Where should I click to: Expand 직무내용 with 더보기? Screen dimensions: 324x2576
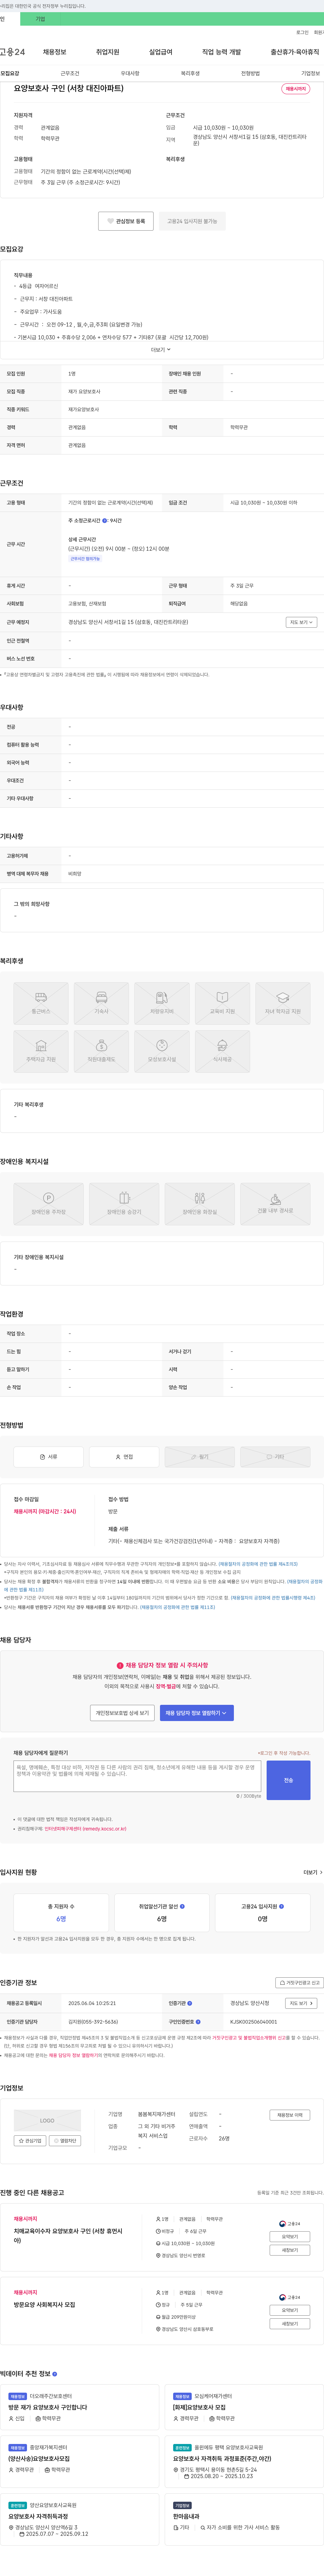pyautogui.click(x=161, y=350)
